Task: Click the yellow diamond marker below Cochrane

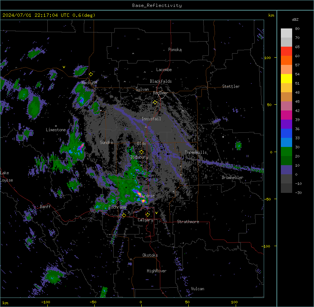Action: tap(124, 215)
